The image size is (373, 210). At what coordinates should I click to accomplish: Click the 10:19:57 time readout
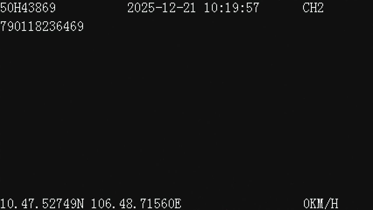(232, 8)
